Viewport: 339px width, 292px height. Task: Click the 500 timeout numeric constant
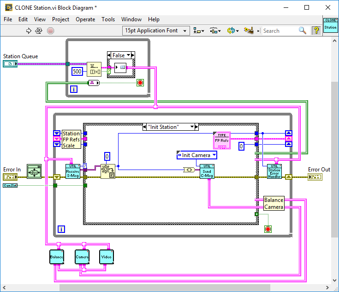77,72
